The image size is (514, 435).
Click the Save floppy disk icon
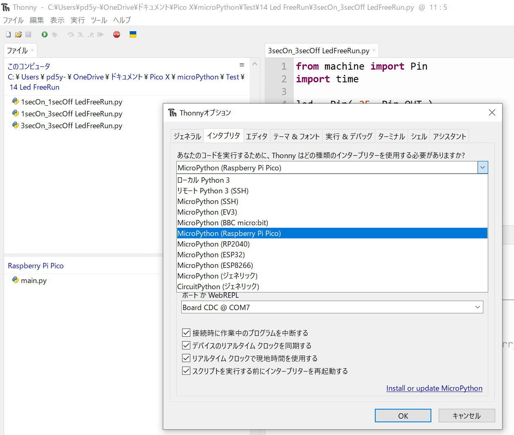[x=28, y=35]
